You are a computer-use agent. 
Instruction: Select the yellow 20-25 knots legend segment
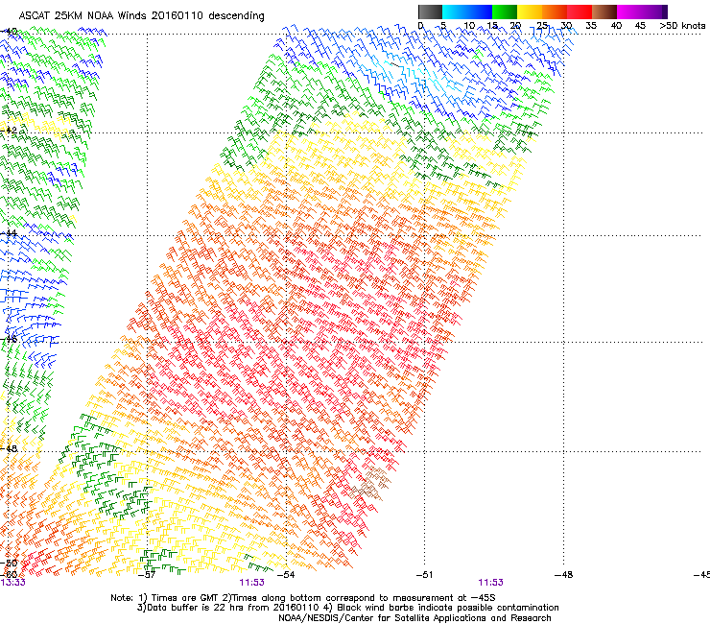[x=530, y=12]
